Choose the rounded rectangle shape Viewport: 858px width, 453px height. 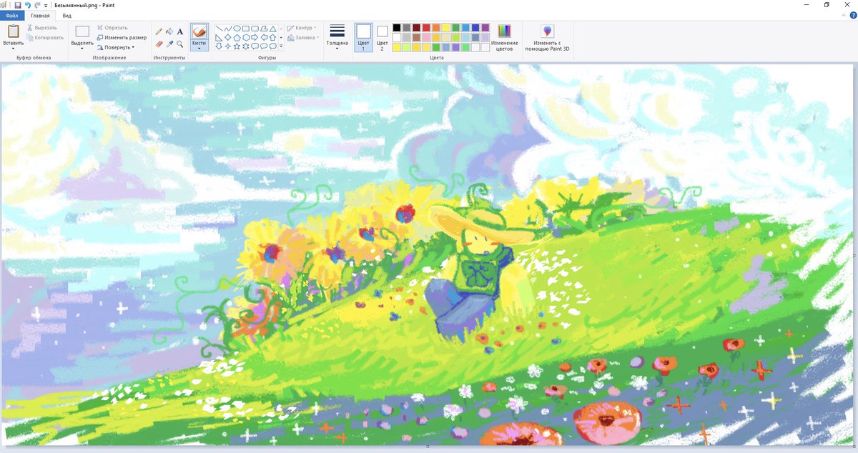tap(255, 29)
